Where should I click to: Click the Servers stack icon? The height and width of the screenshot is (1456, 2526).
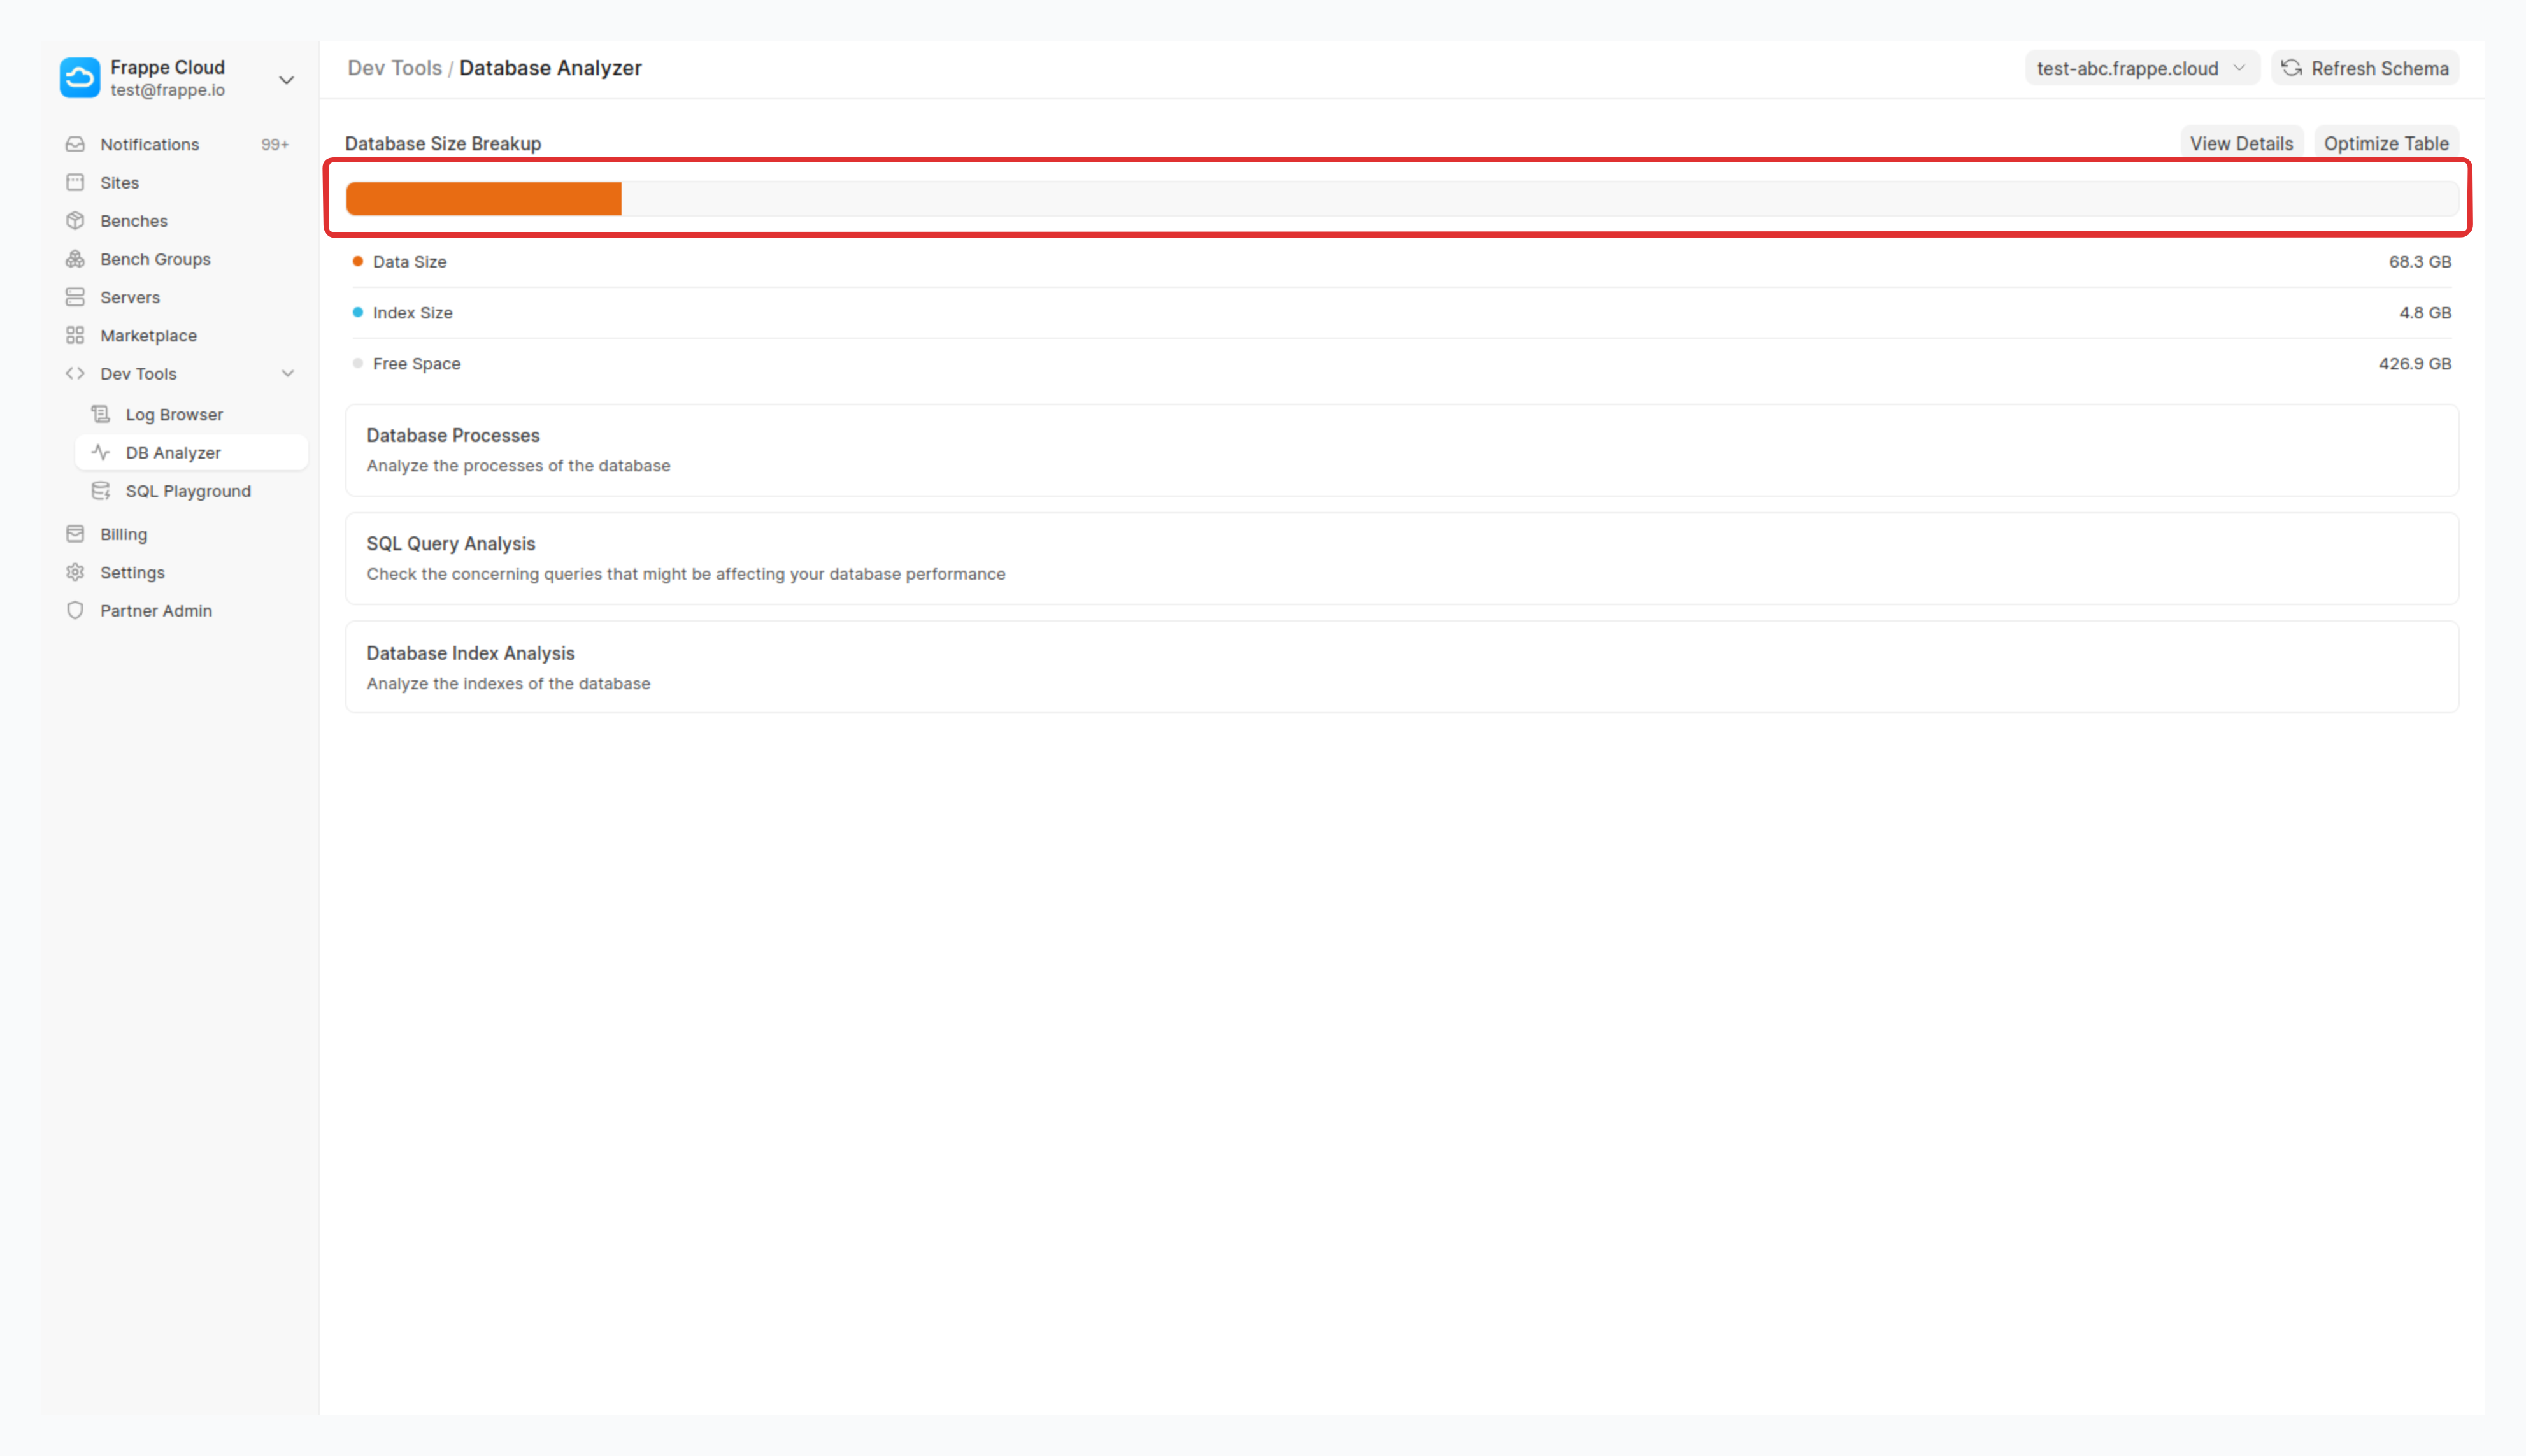[75, 297]
